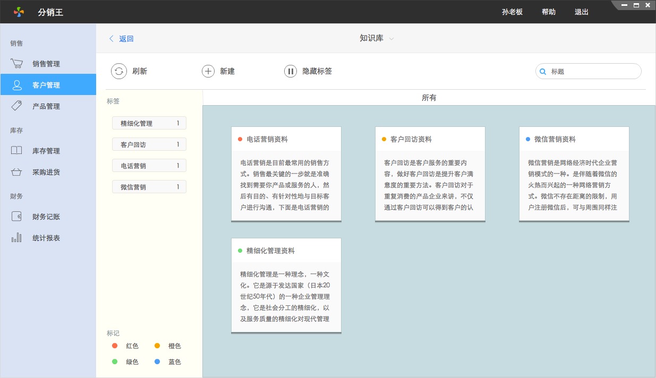
Task: Toggle 隐藏标签 to hide the tag panel
Action: click(291, 71)
